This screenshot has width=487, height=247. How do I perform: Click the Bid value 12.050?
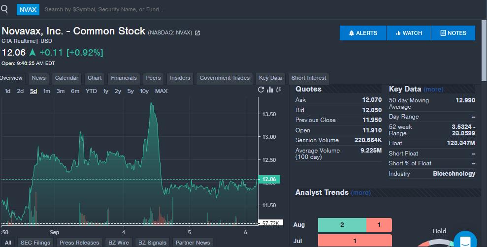pos(372,110)
